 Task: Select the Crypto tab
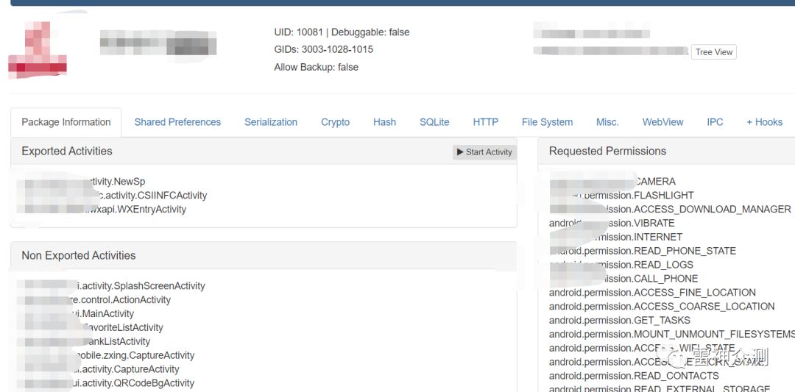pos(335,122)
